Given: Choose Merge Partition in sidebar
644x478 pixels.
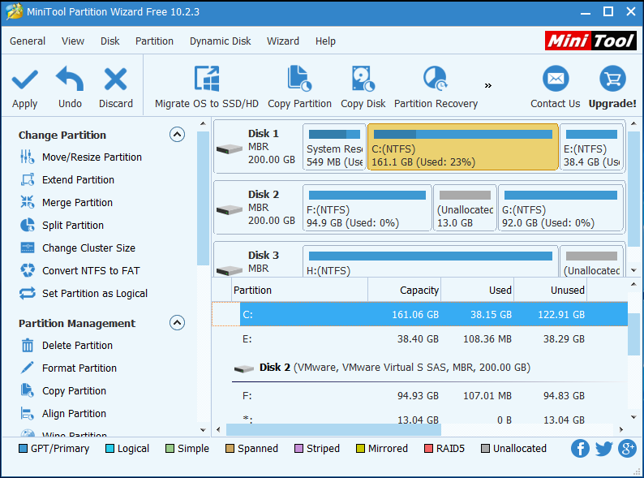Looking at the screenshot, I should [x=67, y=203].
